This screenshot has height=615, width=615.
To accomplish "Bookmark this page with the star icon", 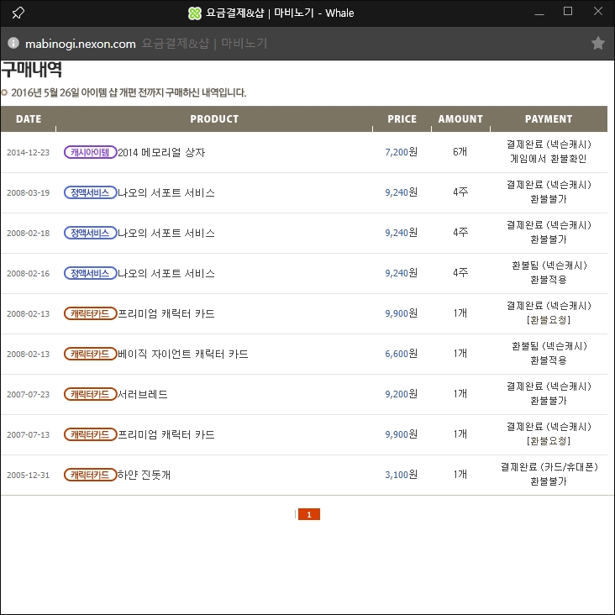I will 597,43.
